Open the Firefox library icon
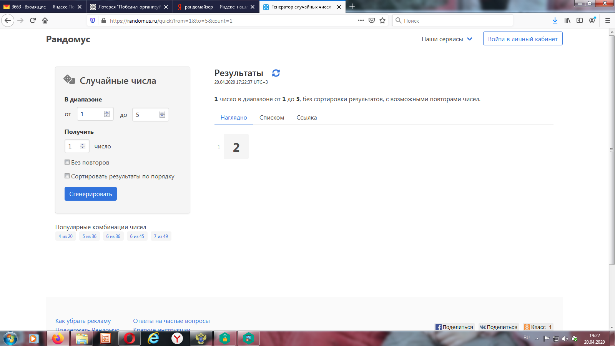 (567, 20)
